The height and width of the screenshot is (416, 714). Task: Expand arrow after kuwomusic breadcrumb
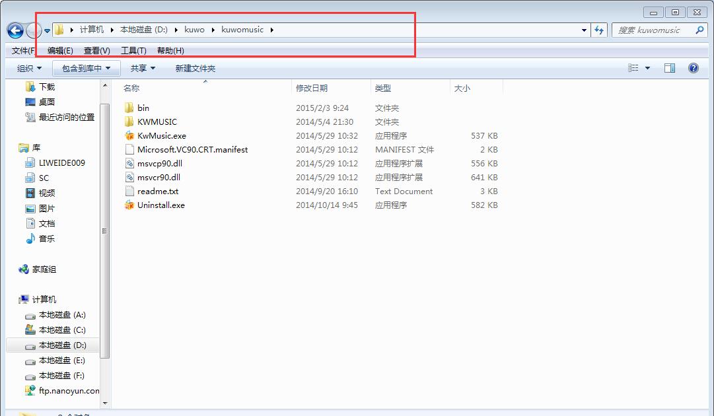[272, 30]
